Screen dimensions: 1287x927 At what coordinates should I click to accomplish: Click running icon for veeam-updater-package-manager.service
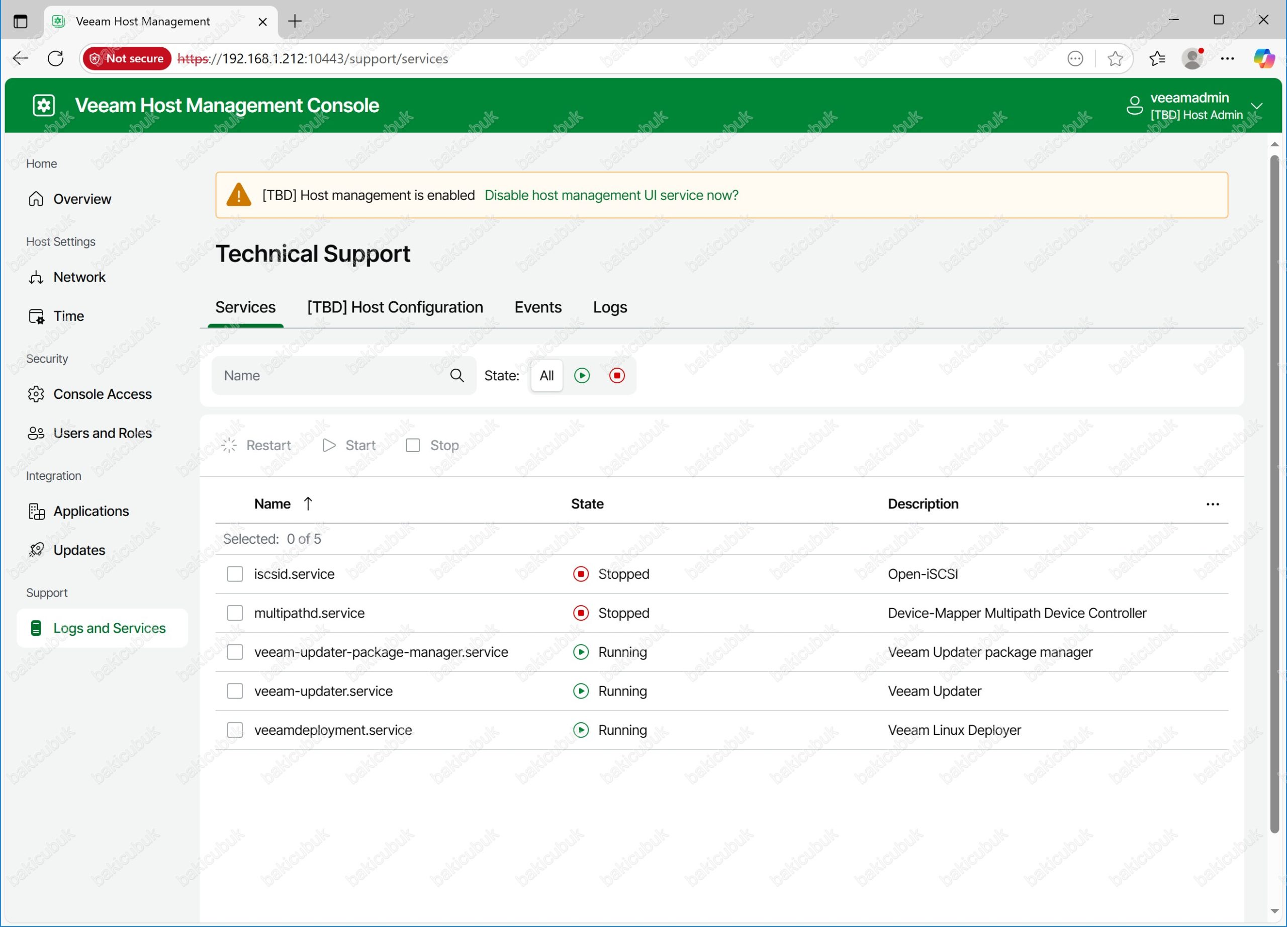click(x=581, y=652)
